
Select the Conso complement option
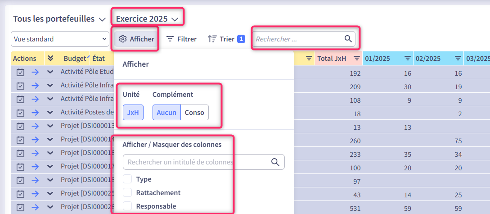pyautogui.click(x=194, y=112)
